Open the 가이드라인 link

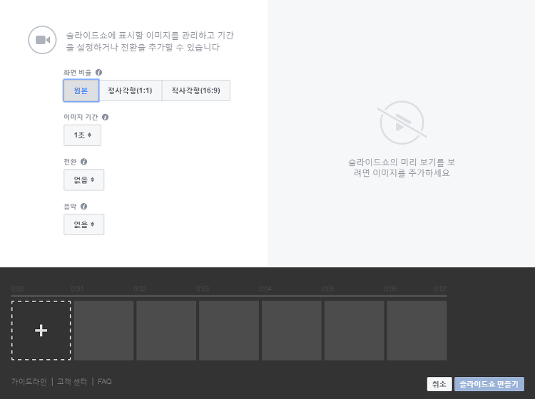coord(29,381)
